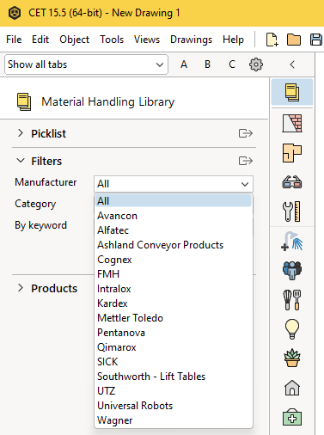Open the walls tab icon with brick pattern
This screenshot has height=435, width=324.
click(x=292, y=123)
